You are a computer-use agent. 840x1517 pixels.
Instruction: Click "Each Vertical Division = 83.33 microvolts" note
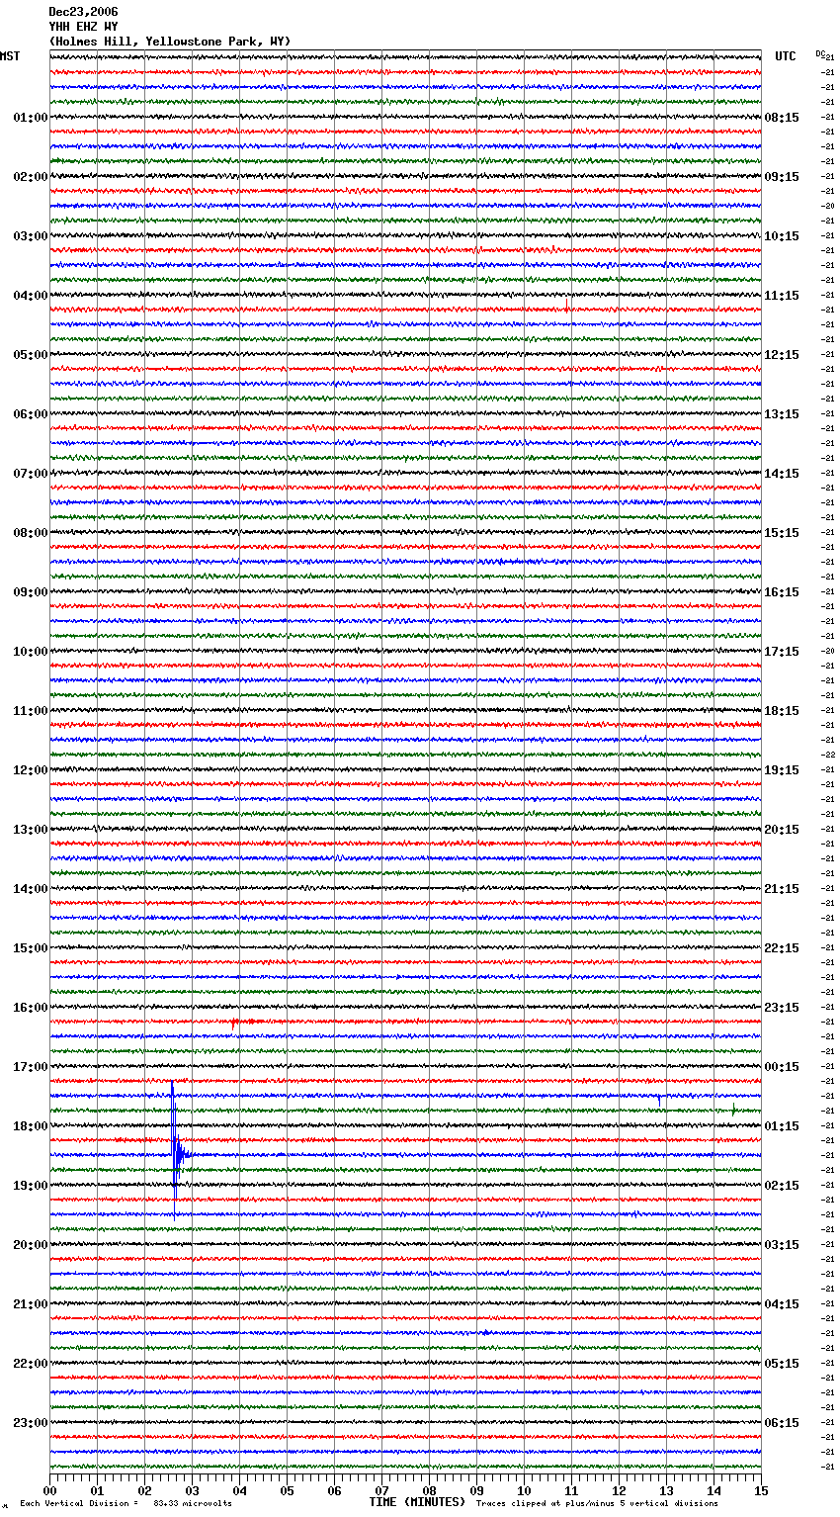click(x=126, y=1503)
